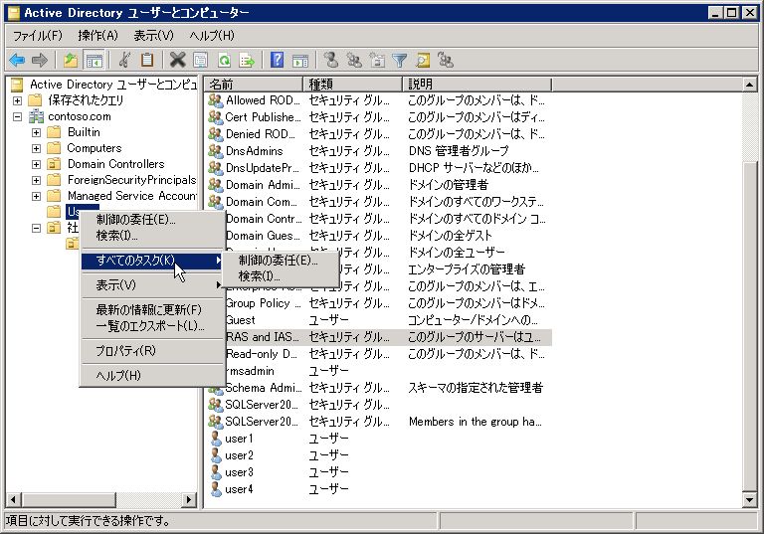The image size is (764, 534).
Task: Choose 最新の情報に更新(F) in context menu
Action: pos(152,309)
